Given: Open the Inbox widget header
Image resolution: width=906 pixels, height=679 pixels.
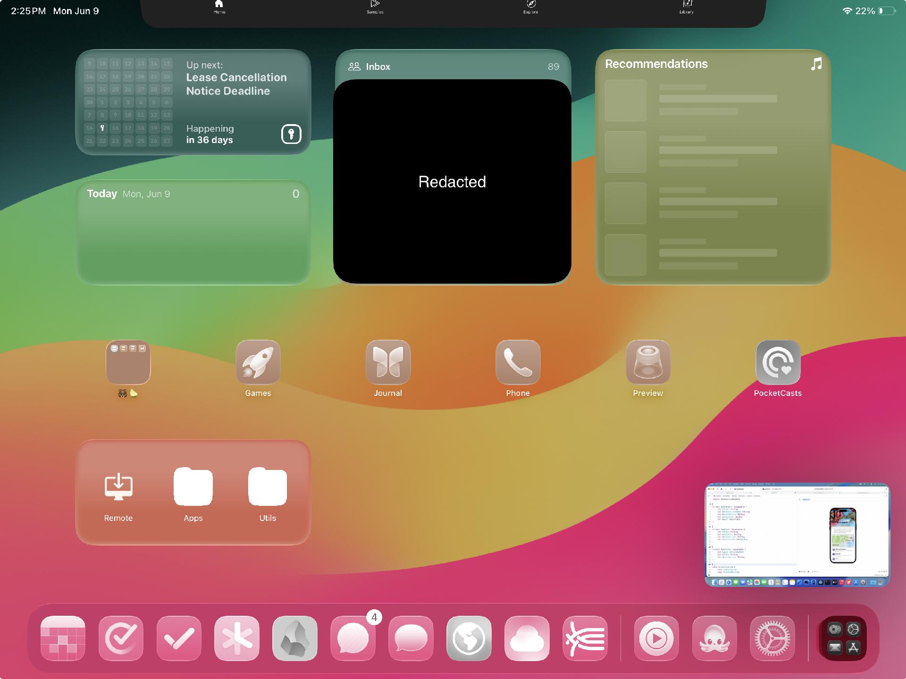Looking at the screenshot, I should coord(377,67).
